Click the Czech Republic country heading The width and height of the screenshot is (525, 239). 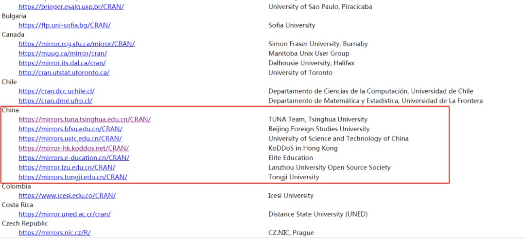(x=25, y=223)
